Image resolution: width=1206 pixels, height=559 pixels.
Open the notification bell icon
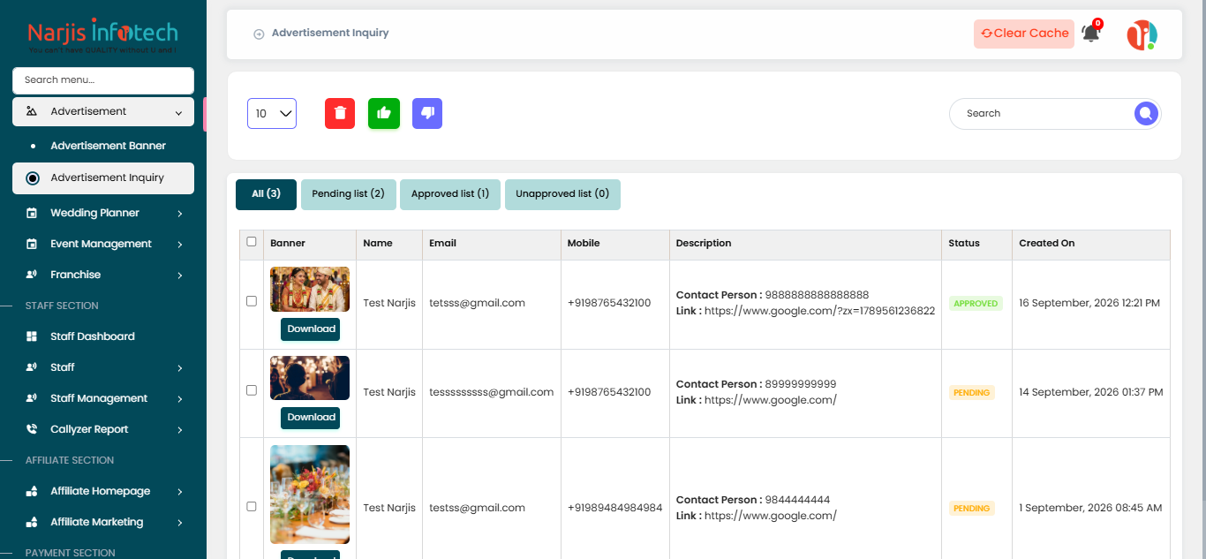point(1091,33)
